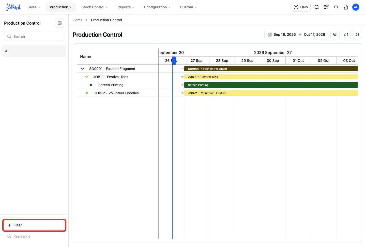The height and width of the screenshot is (247, 366).
Task: Click the 01 Oct date column header
Action: pos(298,61)
